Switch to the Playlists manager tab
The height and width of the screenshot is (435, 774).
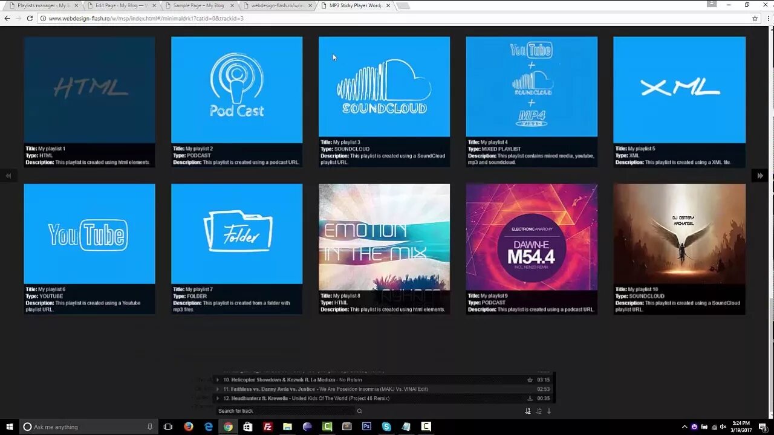[x=44, y=5]
